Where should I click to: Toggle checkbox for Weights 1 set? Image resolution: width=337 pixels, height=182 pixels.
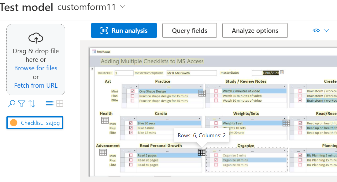(216, 123)
